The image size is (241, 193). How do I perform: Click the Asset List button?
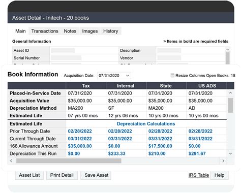click(x=29, y=175)
